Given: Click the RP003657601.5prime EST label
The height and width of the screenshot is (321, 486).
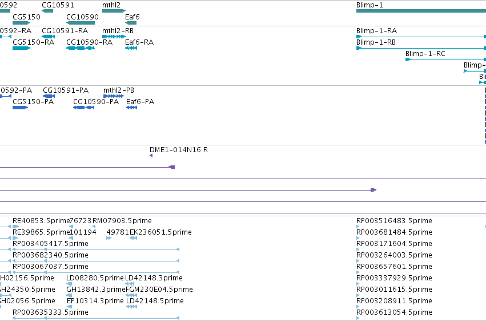Looking at the screenshot, I should click(394, 267).
